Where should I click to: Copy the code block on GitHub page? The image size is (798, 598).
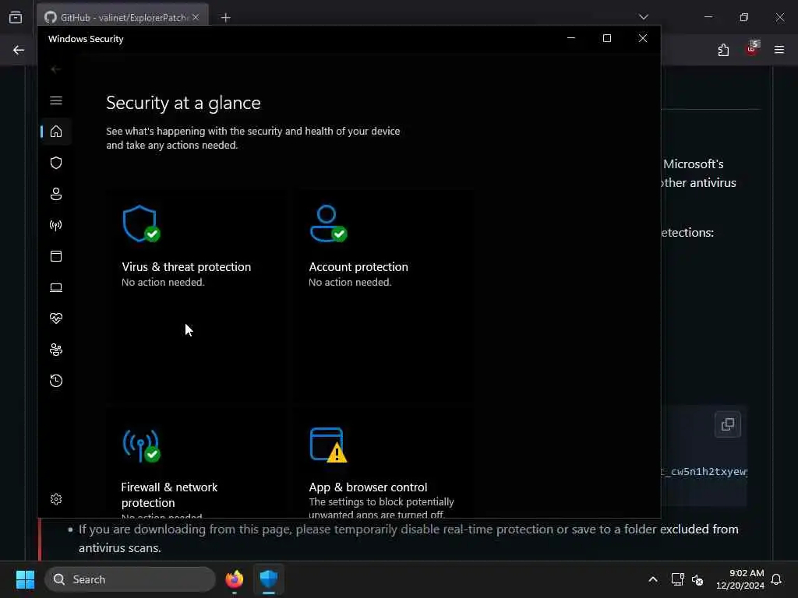pos(728,424)
